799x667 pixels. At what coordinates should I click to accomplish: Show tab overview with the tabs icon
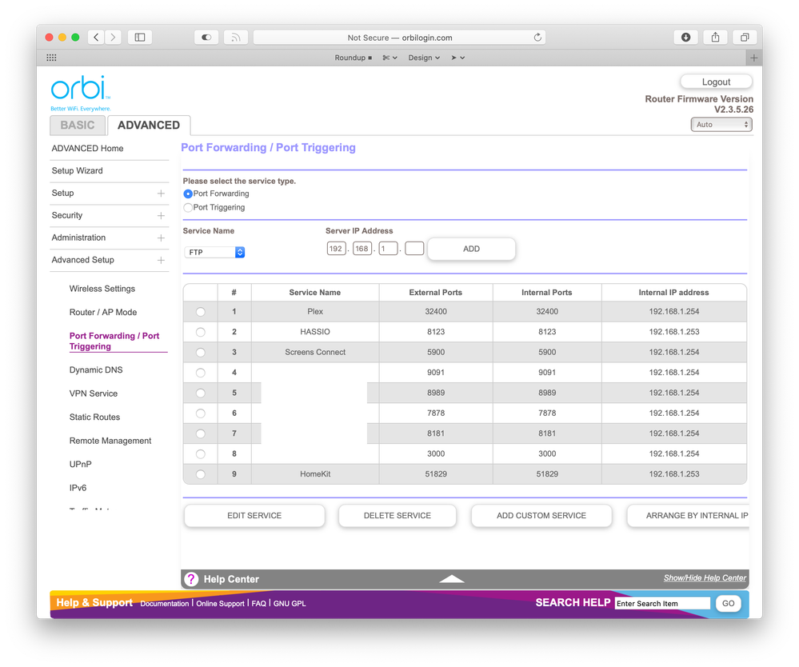coord(744,37)
